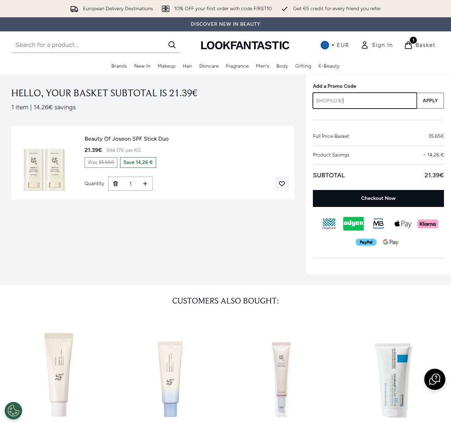Click the delivery truck icon
451x423 pixels.
pos(74,9)
